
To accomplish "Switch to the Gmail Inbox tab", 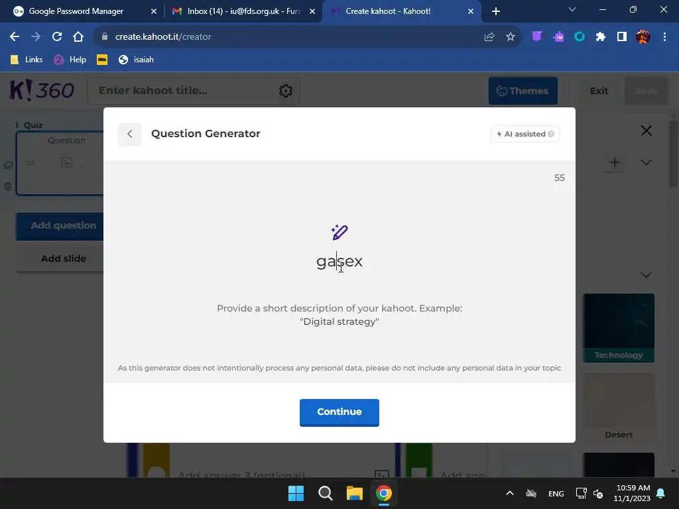I will (x=243, y=11).
